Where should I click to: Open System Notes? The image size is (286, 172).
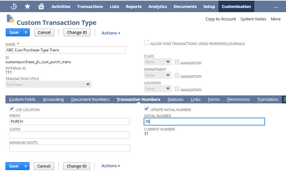[x=253, y=19]
